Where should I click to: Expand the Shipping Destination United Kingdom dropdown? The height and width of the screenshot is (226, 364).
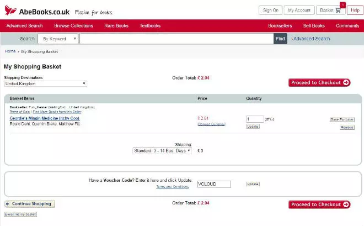pyautogui.click(x=45, y=83)
